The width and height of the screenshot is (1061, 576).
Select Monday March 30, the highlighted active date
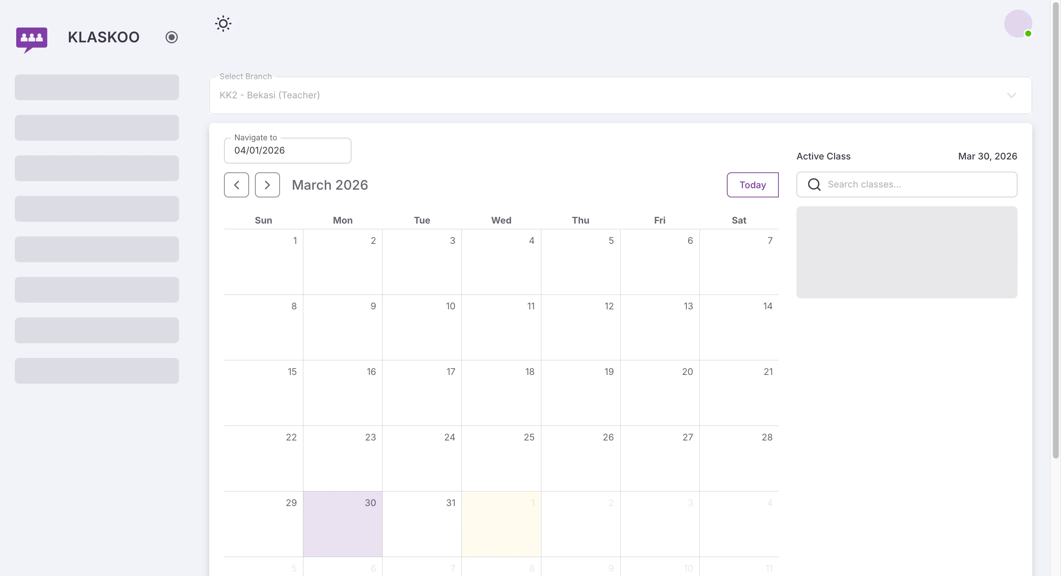tap(343, 524)
